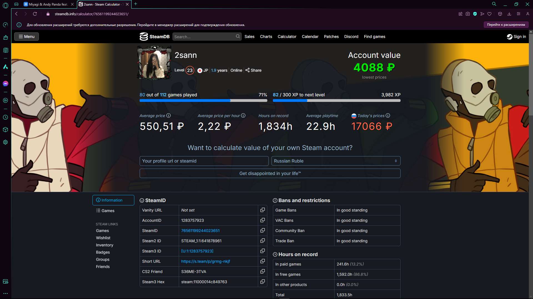Go back to previous page
Image resolution: width=533 pixels, height=299 pixels.
click(16, 14)
